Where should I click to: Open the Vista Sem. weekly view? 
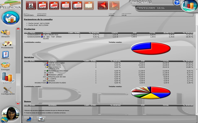pyautogui.click(x=43, y=6)
